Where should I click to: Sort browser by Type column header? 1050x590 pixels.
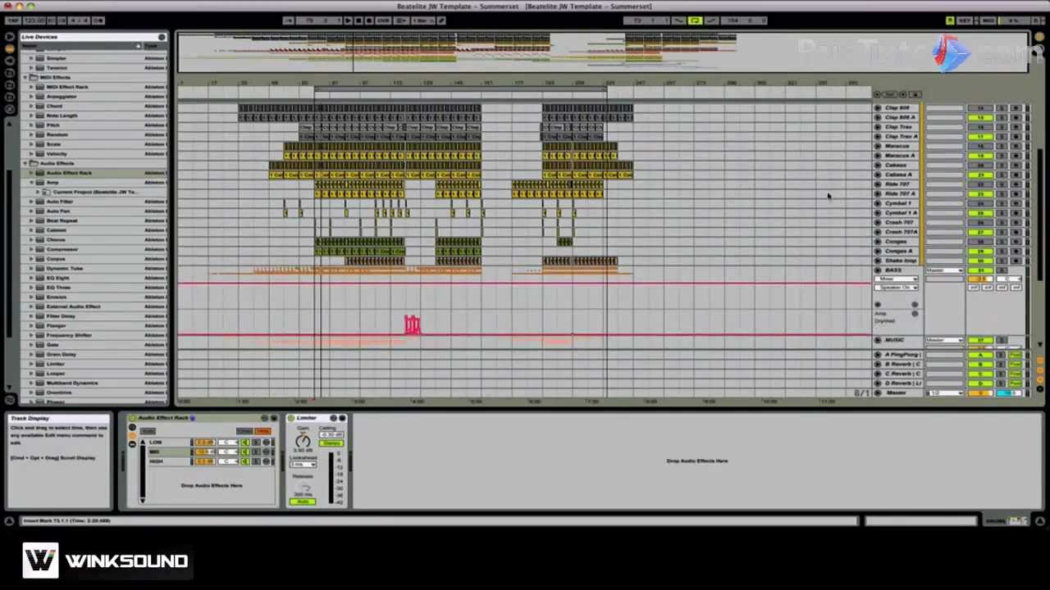tap(153, 46)
